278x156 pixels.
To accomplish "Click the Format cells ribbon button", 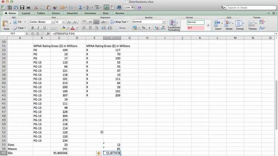I will click(240, 25).
